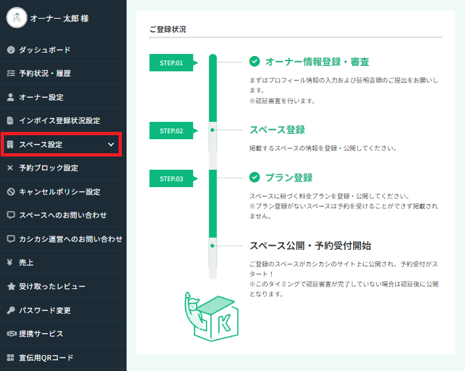Click the オーナー設定 person icon
The height and width of the screenshot is (371, 465).
point(11,97)
